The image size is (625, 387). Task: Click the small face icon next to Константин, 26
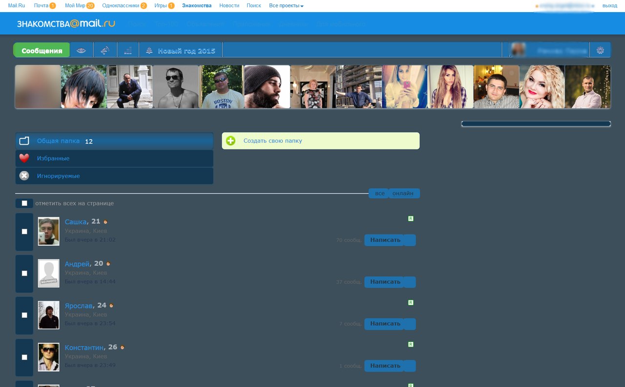pyautogui.click(x=123, y=348)
